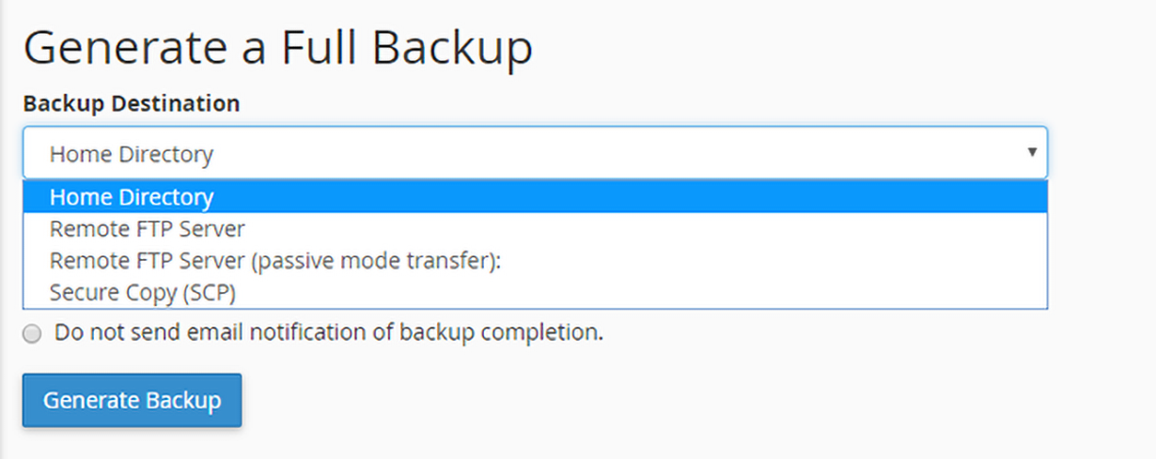Start the full backup with the blue button
Image resolution: width=1156 pixels, height=459 pixels.
[x=132, y=401]
